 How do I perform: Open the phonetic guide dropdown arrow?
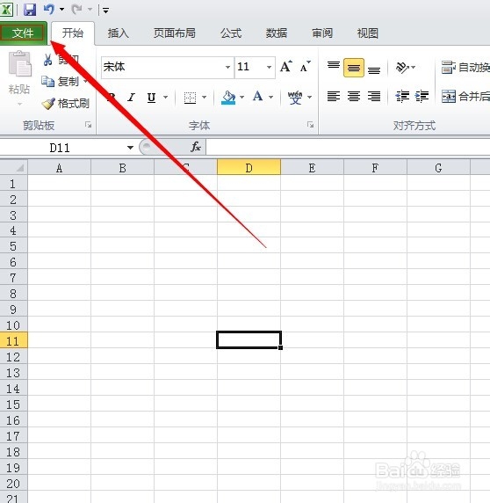point(310,97)
